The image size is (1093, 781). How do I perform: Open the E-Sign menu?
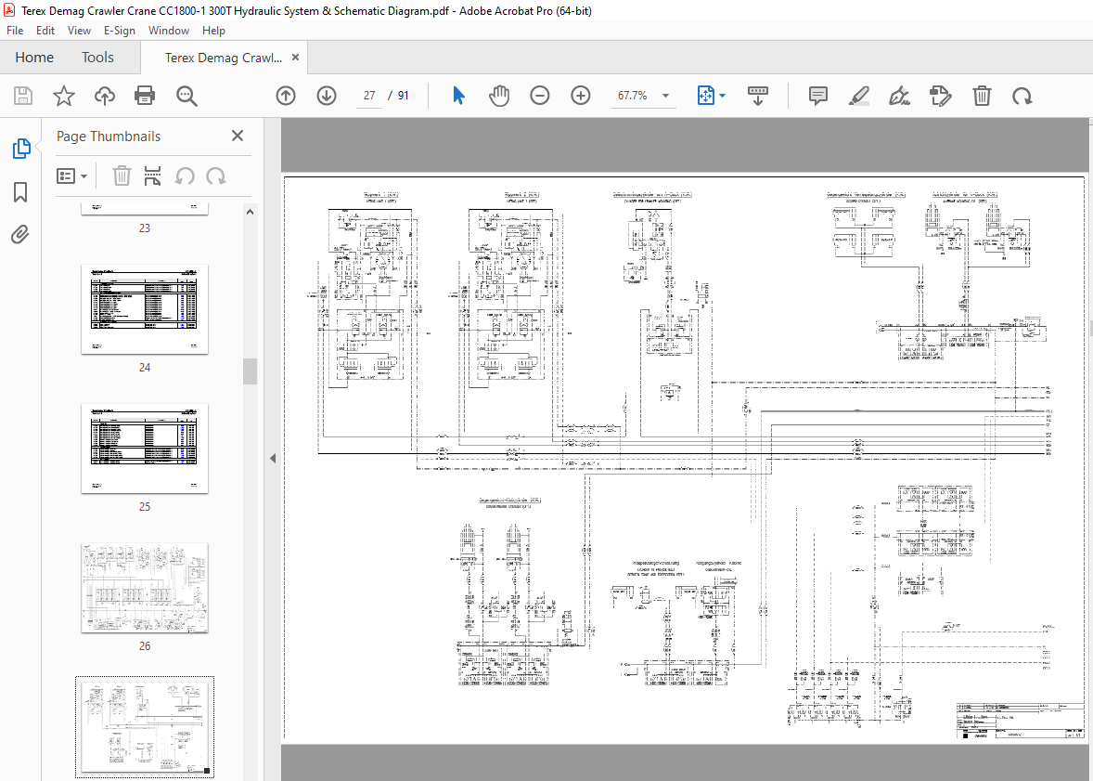click(x=119, y=31)
